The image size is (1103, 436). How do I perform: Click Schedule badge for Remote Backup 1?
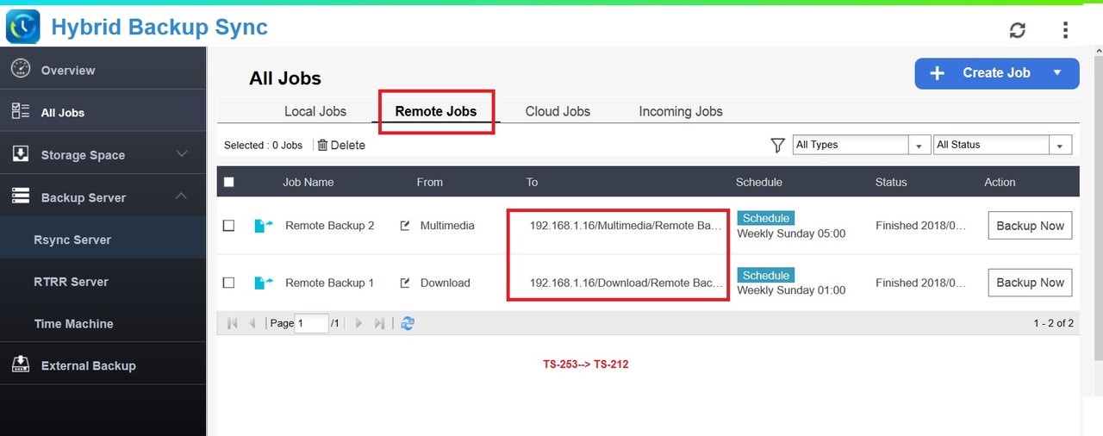click(x=766, y=275)
